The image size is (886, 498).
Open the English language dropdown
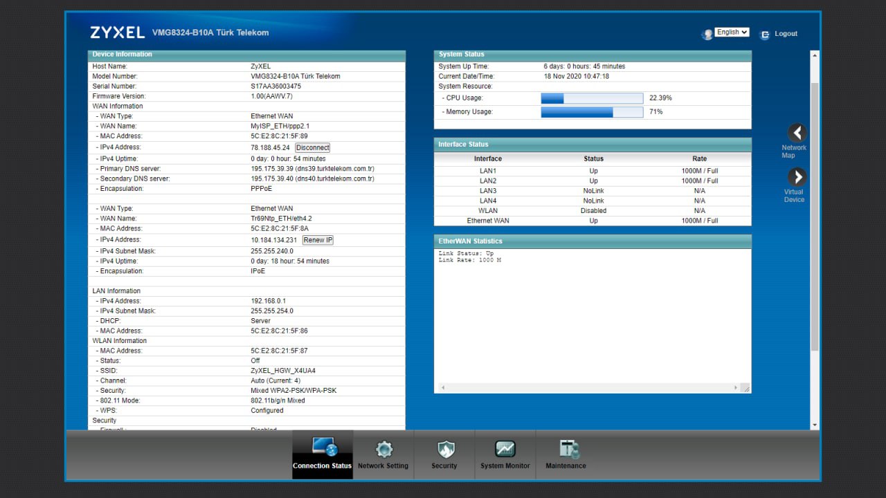pos(732,32)
